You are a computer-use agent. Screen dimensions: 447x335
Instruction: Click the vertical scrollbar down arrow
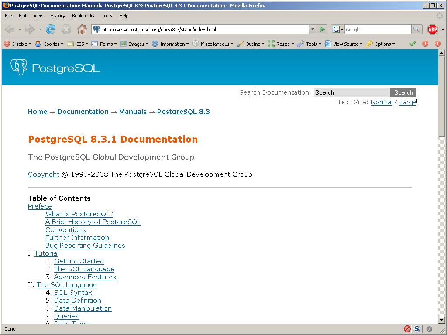click(441, 320)
